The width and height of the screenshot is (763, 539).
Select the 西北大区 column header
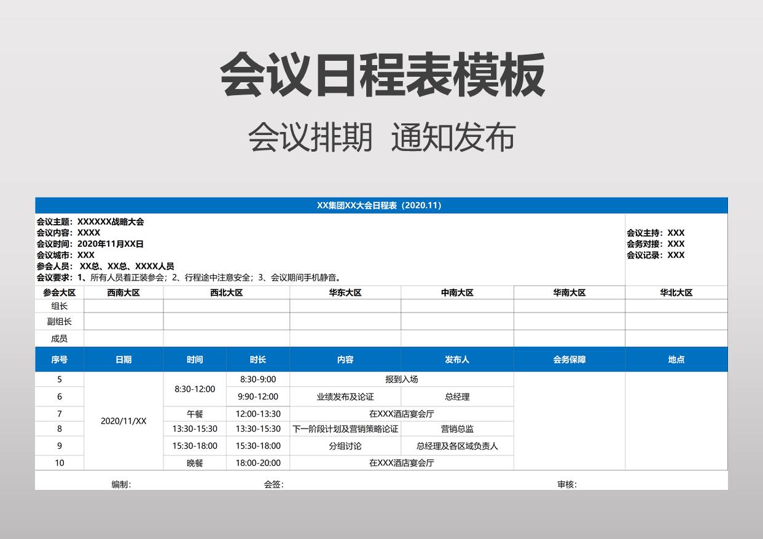click(x=226, y=293)
